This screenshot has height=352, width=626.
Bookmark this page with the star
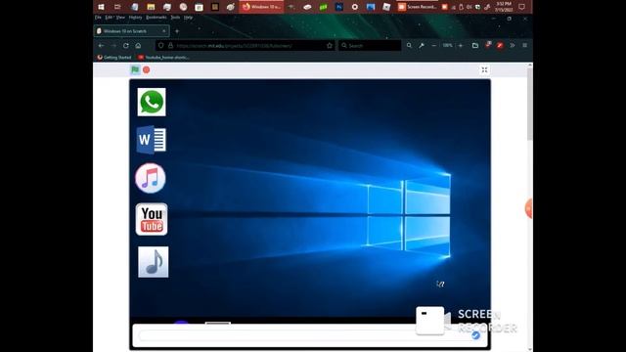[x=330, y=46]
